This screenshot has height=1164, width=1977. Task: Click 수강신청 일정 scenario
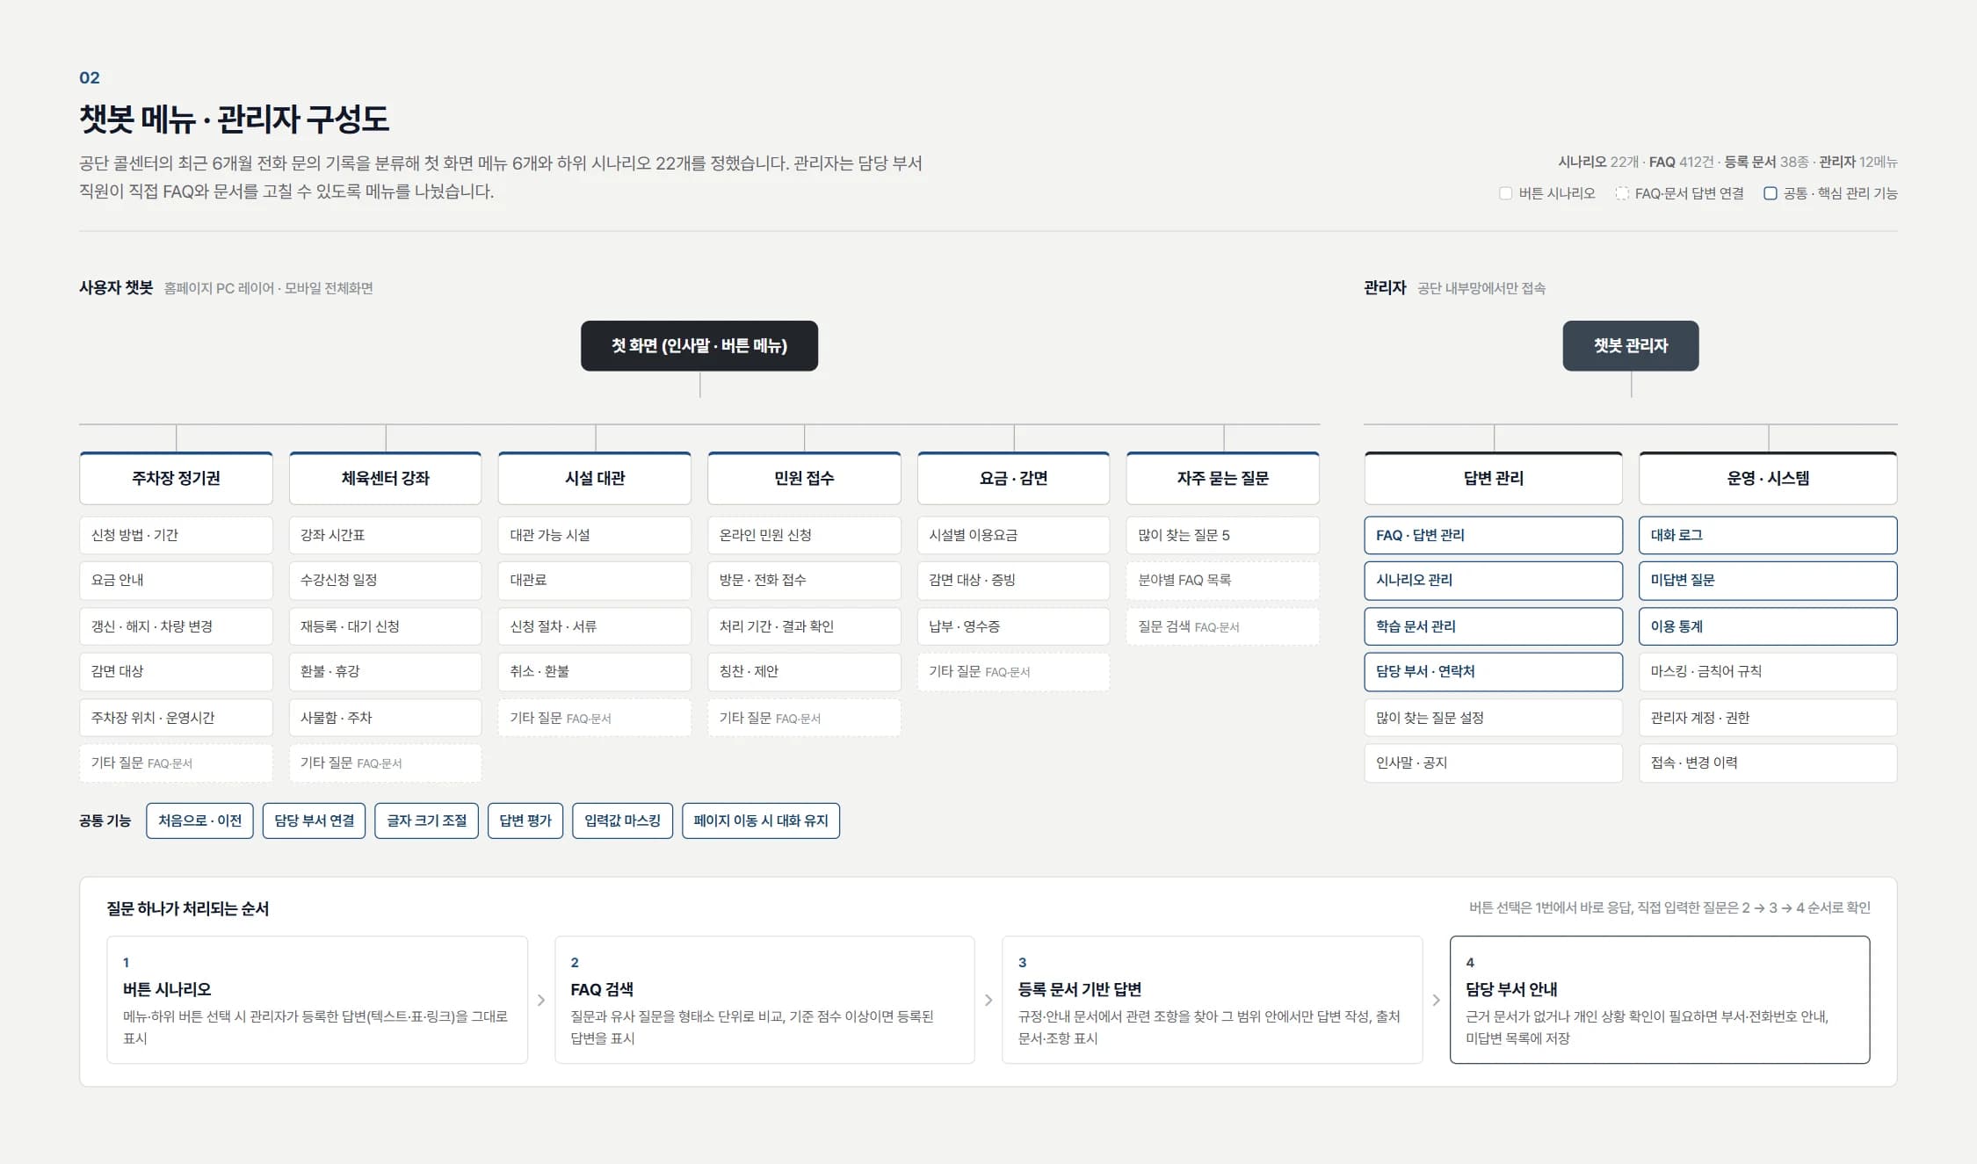[385, 580]
